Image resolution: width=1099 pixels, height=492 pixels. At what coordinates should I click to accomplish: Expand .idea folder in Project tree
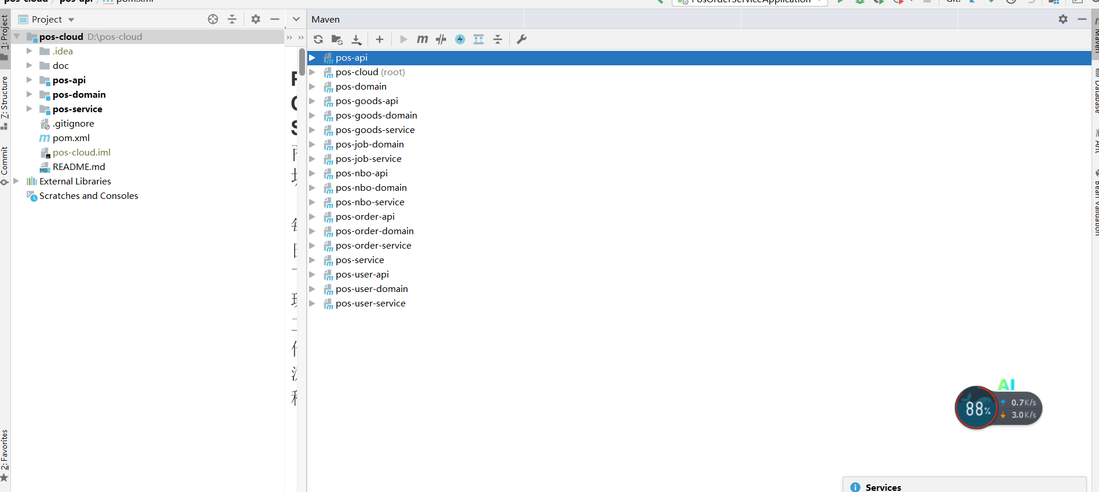pos(30,51)
